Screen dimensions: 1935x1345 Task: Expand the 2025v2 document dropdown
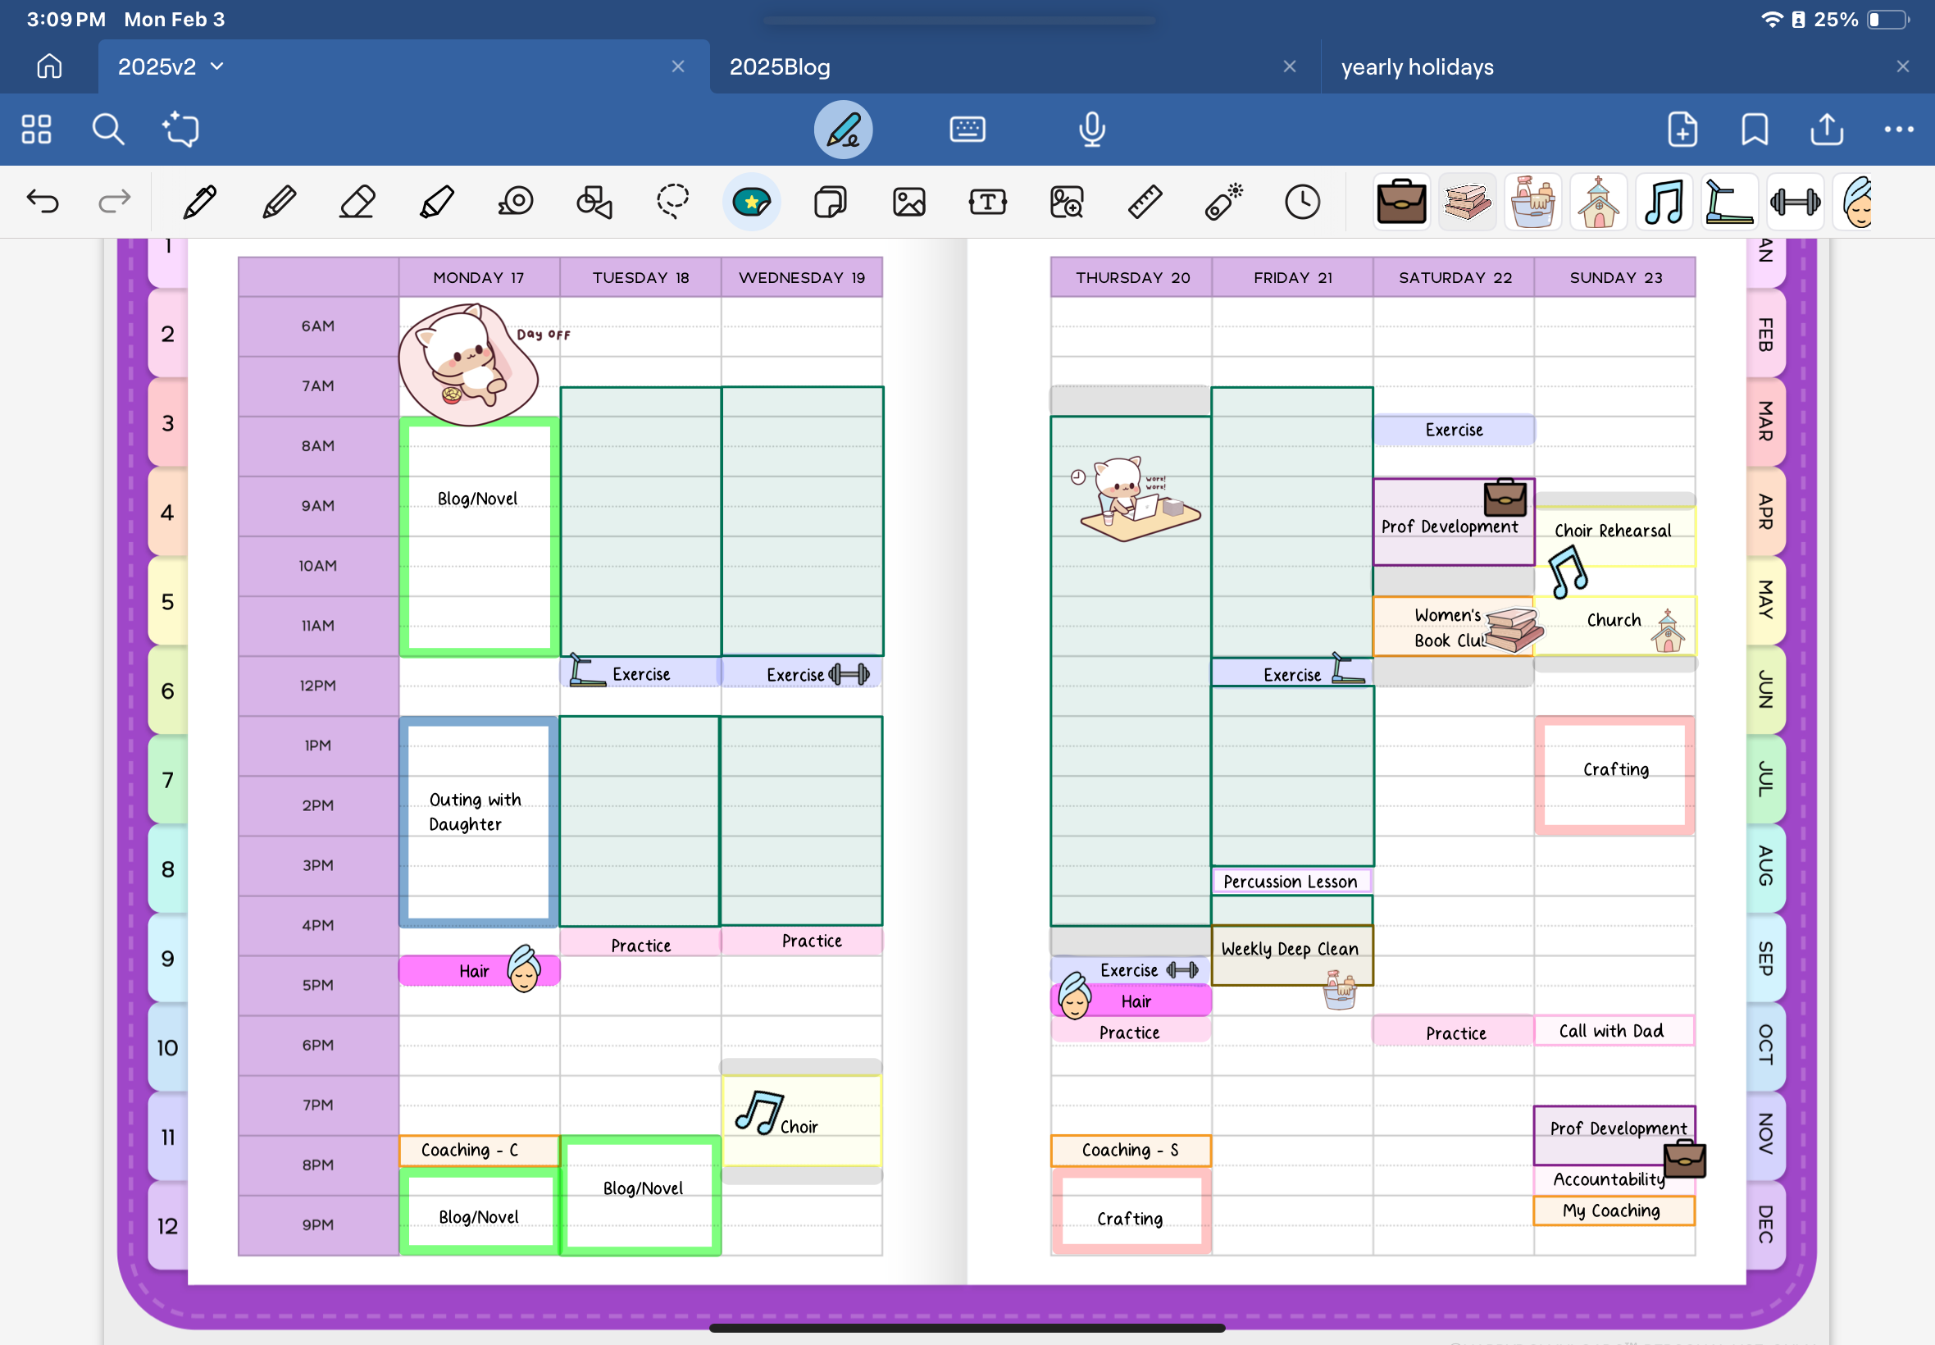click(217, 66)
